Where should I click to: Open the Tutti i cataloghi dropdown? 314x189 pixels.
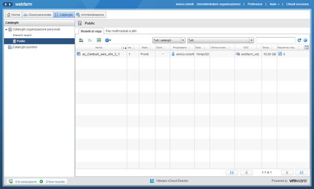(x=169, y=40)
